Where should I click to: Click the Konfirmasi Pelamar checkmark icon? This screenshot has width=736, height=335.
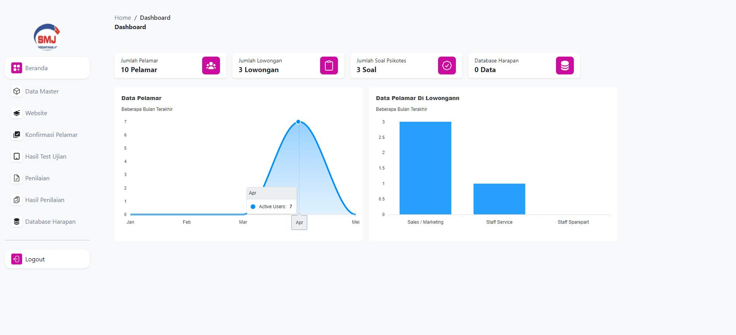pyautogui.click(x=17, y=135)
